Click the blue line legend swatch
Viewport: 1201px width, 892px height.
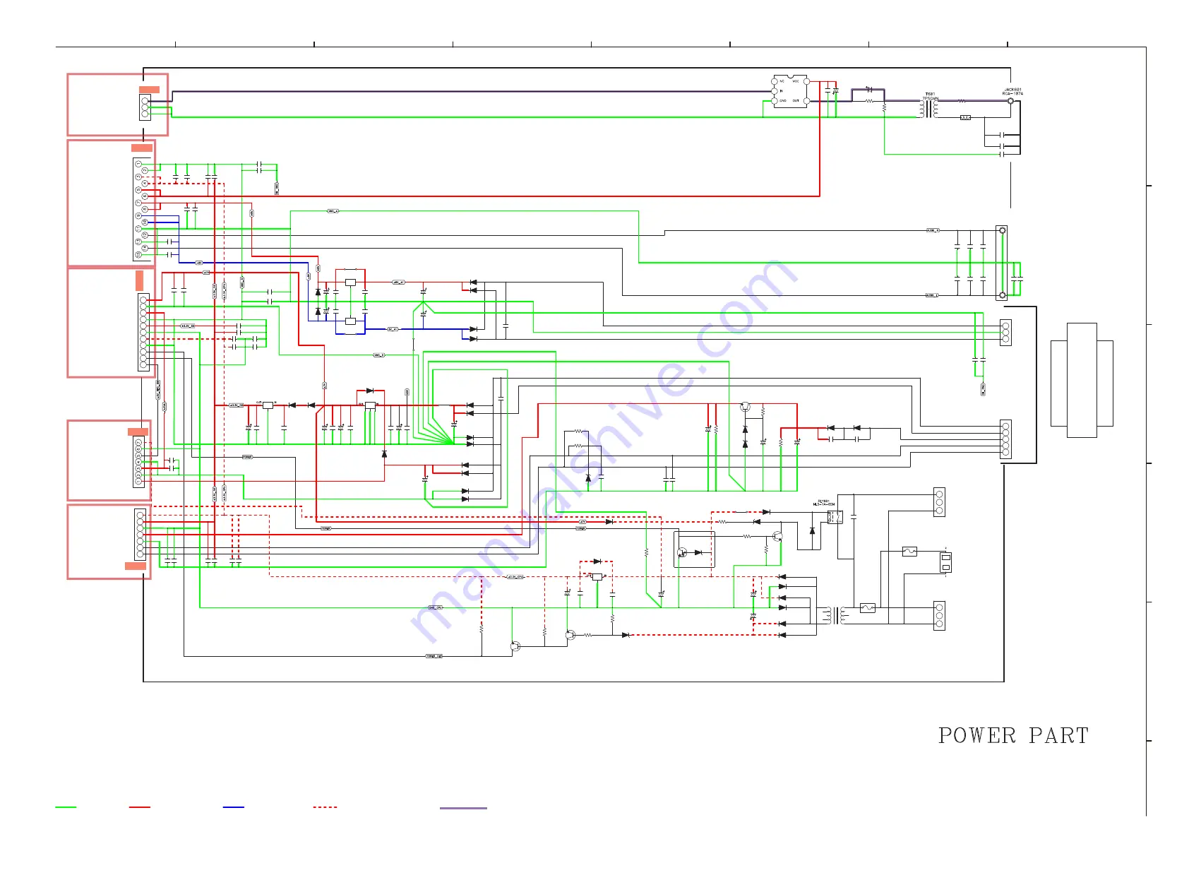234,807
